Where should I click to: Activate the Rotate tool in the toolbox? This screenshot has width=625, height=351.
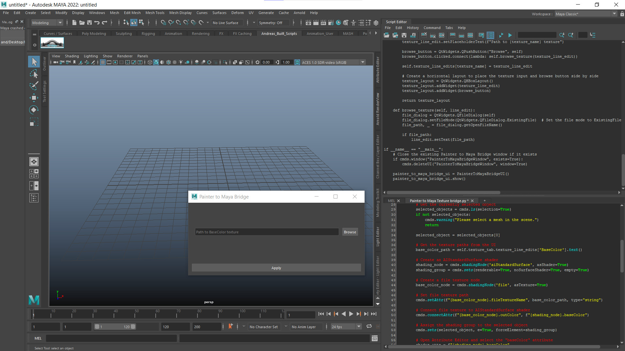(x=34, y=110)
